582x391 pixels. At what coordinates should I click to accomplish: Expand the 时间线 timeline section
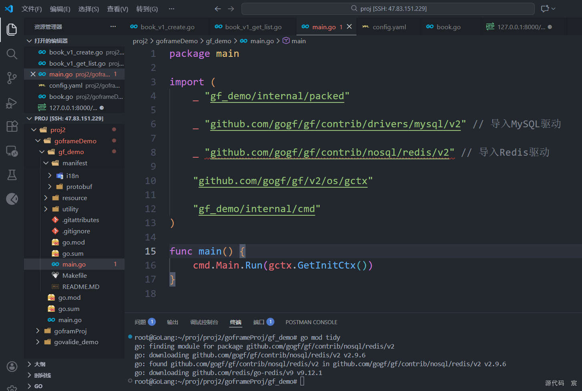click(x=29, y=375)
